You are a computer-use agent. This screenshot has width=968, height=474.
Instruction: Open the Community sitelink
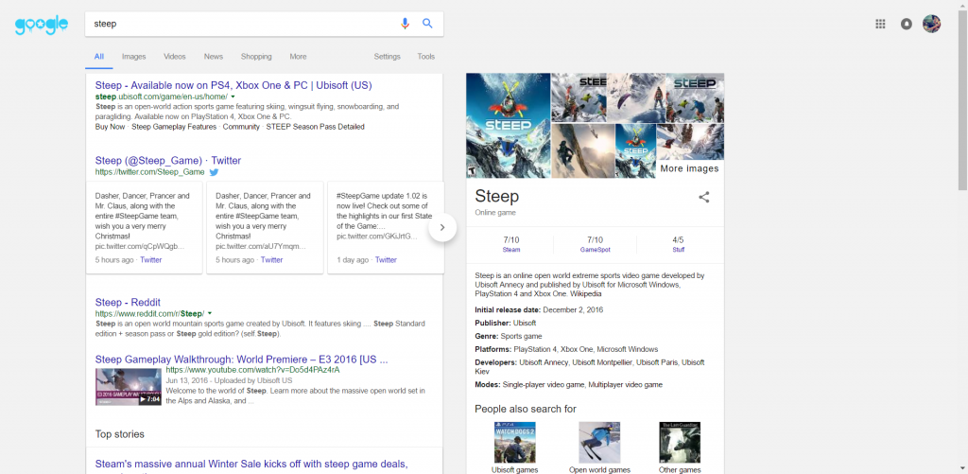tap(241, 127)
